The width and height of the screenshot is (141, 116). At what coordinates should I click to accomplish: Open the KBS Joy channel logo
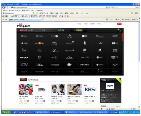[x=39, y=43]
